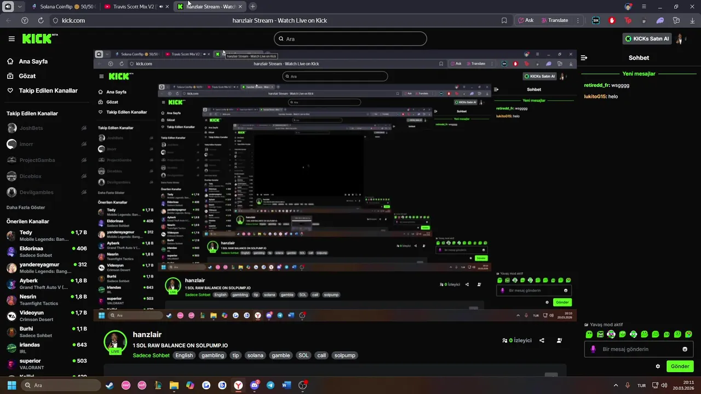
Task: Open Discord from taskbar
Action: 255,385
